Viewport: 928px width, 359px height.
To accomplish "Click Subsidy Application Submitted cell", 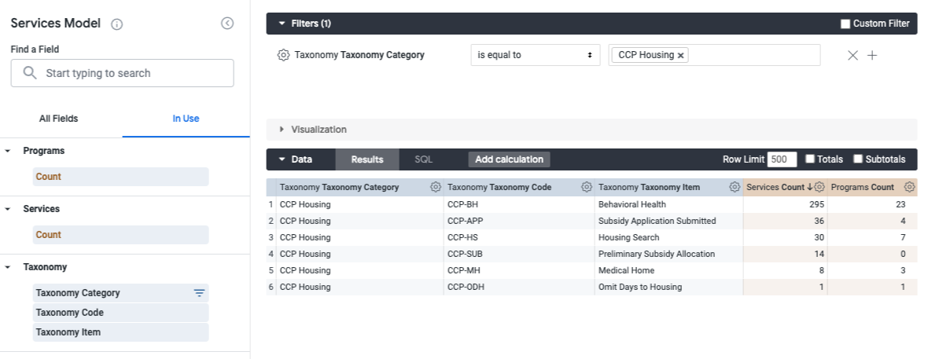I will point(668,222).
